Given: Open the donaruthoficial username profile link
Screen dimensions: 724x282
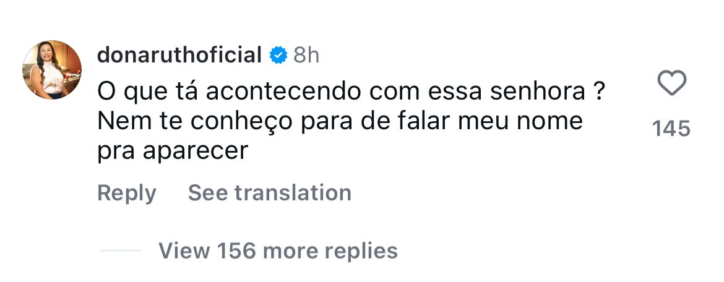Looking at the screenshot, I should pyautogui.click(x=179, y=56).
